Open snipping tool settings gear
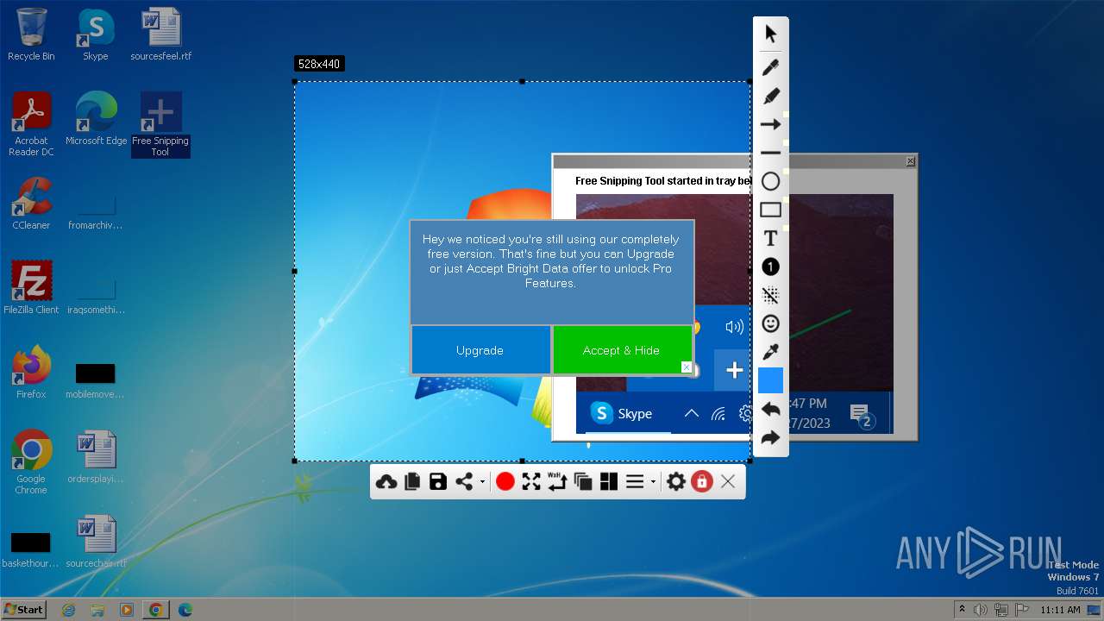Screen dimensions: 1104x621 point(676,481)
